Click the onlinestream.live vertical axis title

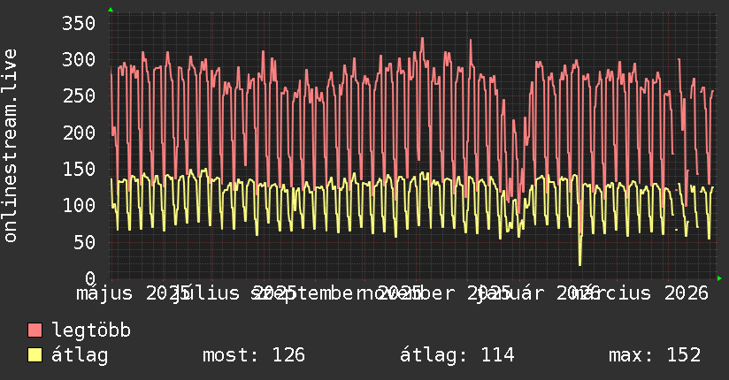(x=11, y=146)
